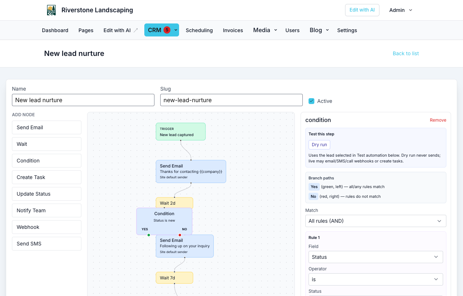Screen dimensions: 463x296
Task: Select the Wait 2d node
Action: [174, 203]
